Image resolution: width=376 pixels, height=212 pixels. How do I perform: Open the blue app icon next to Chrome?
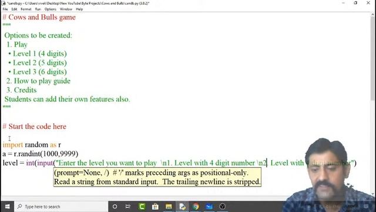pos(209,207)
